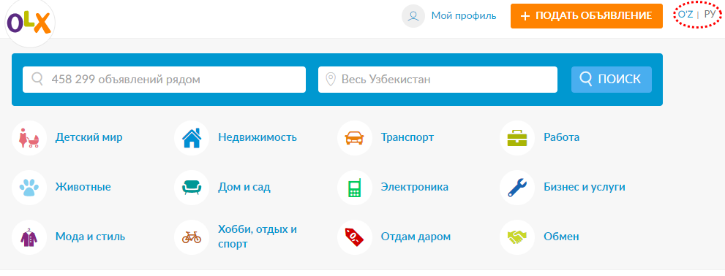Screen dimensions: 725x276
Task: Click the Отдам даром price tag icon
Action: click(x=355, y=237)
